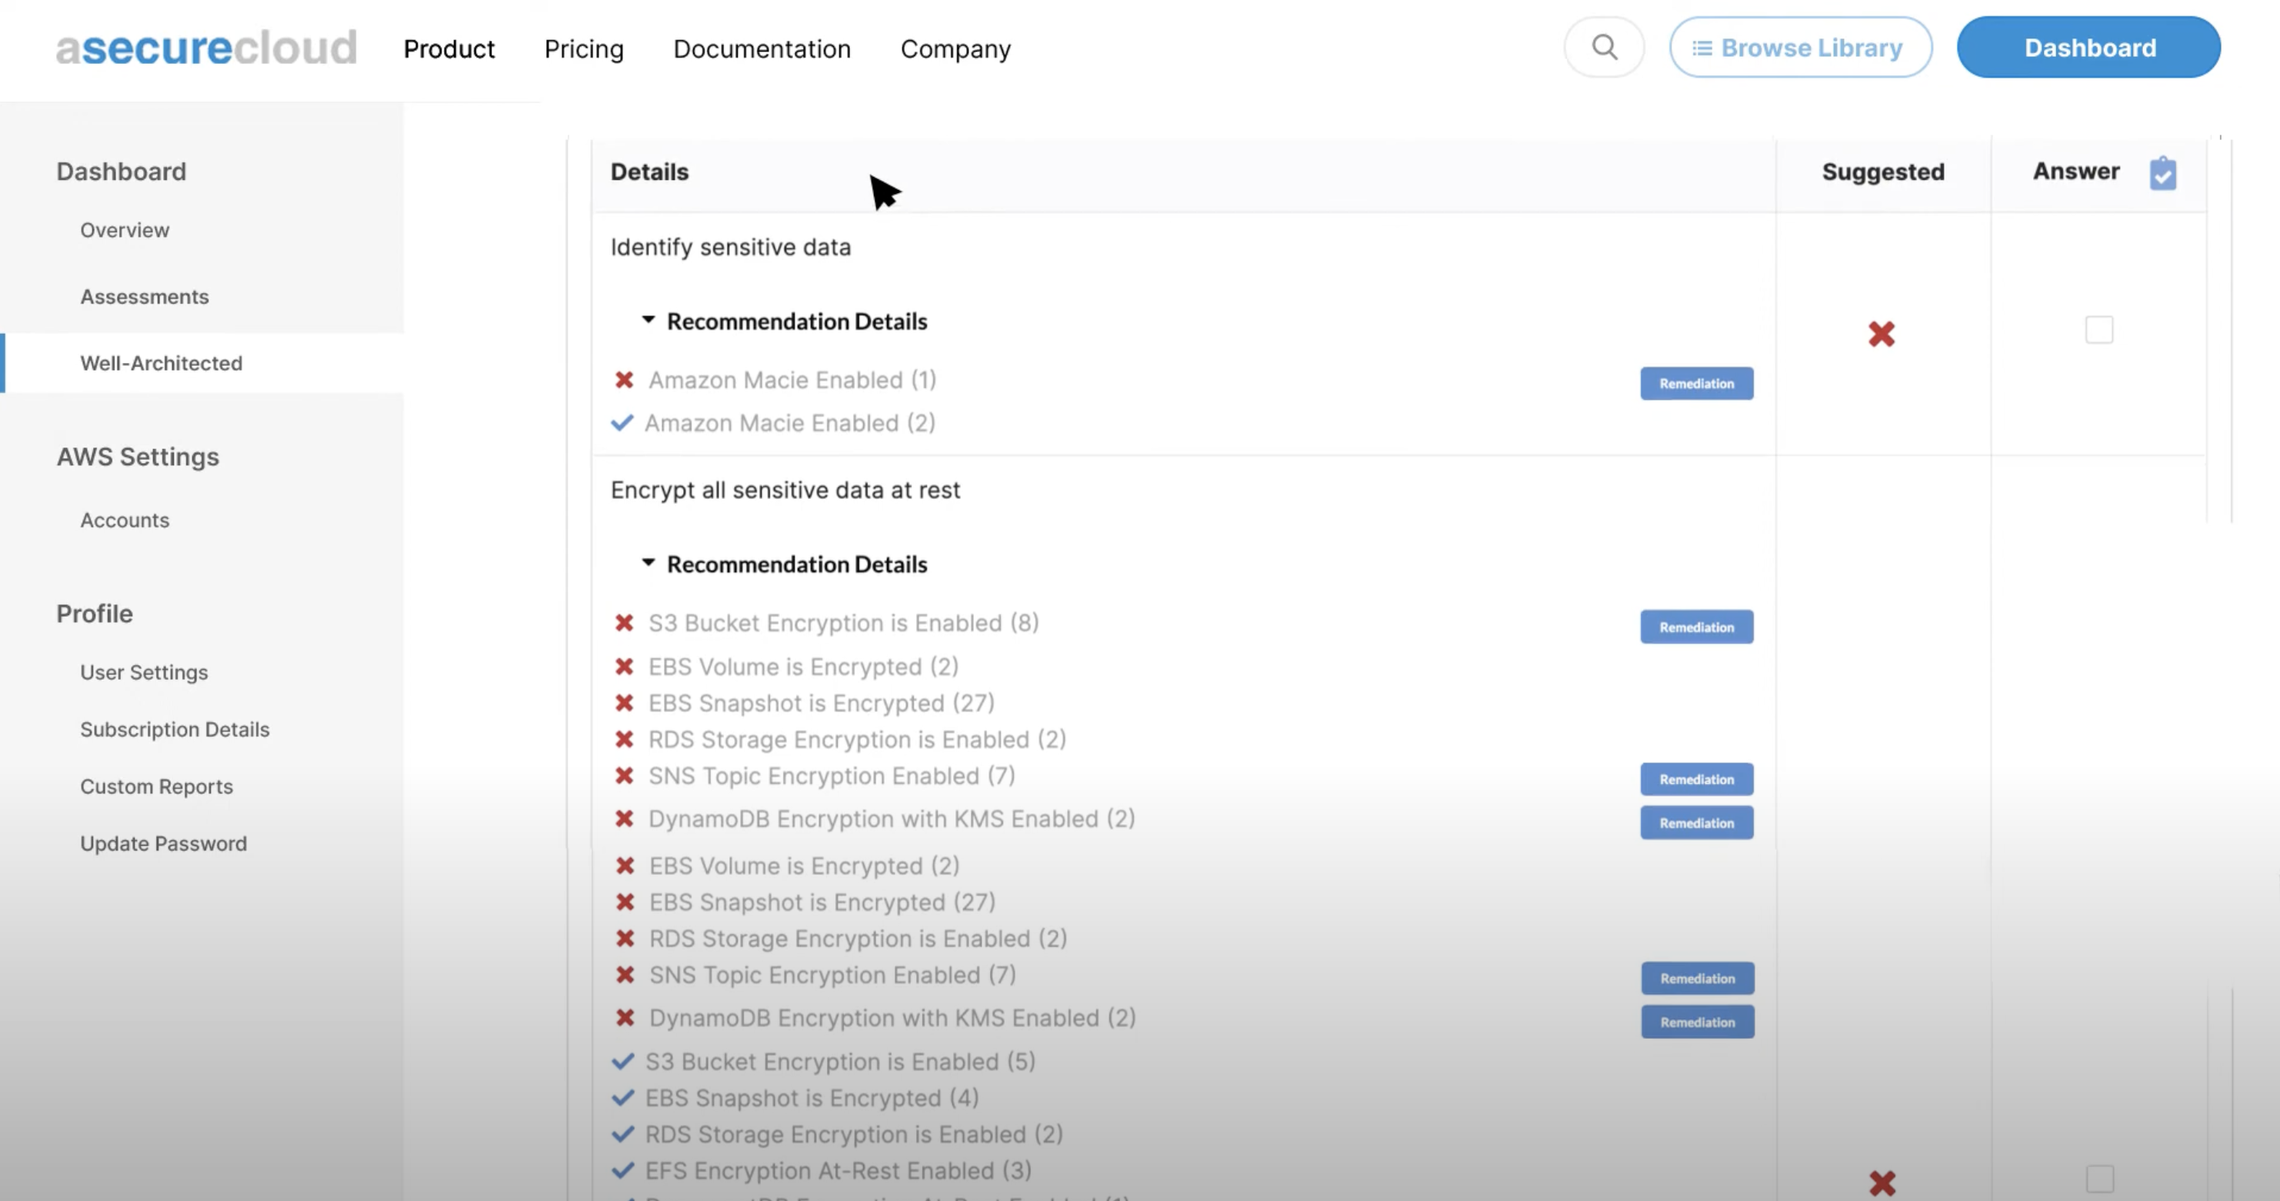Click the blue checkmark beside EFS Encryption At-Rest Enabled (3)

pos(623,1170)
